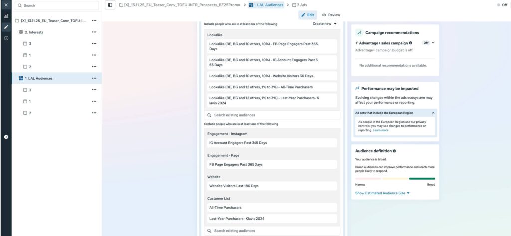511x236 pixels.
Task: Click the magnifier icon in the top search box
Action: (x=20, y=6)
